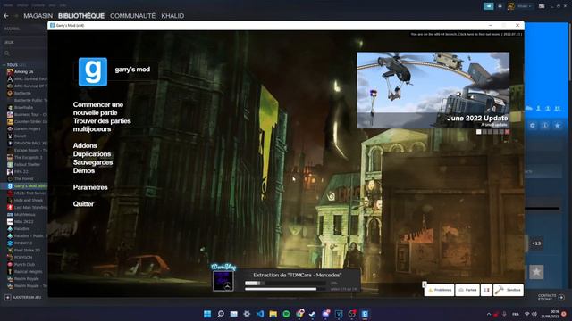Open File Explorer from taskbar
The width and height of the screenshot is (572, 321).
coord(273,314)
